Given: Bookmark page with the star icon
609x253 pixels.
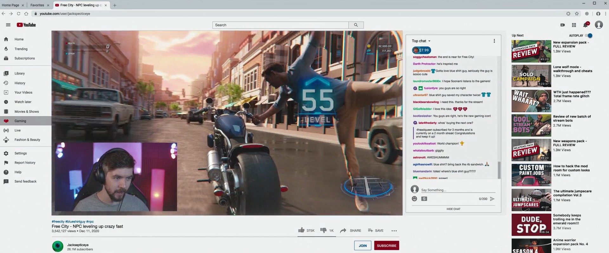Looking at the screenshot, I should (577, 14).
